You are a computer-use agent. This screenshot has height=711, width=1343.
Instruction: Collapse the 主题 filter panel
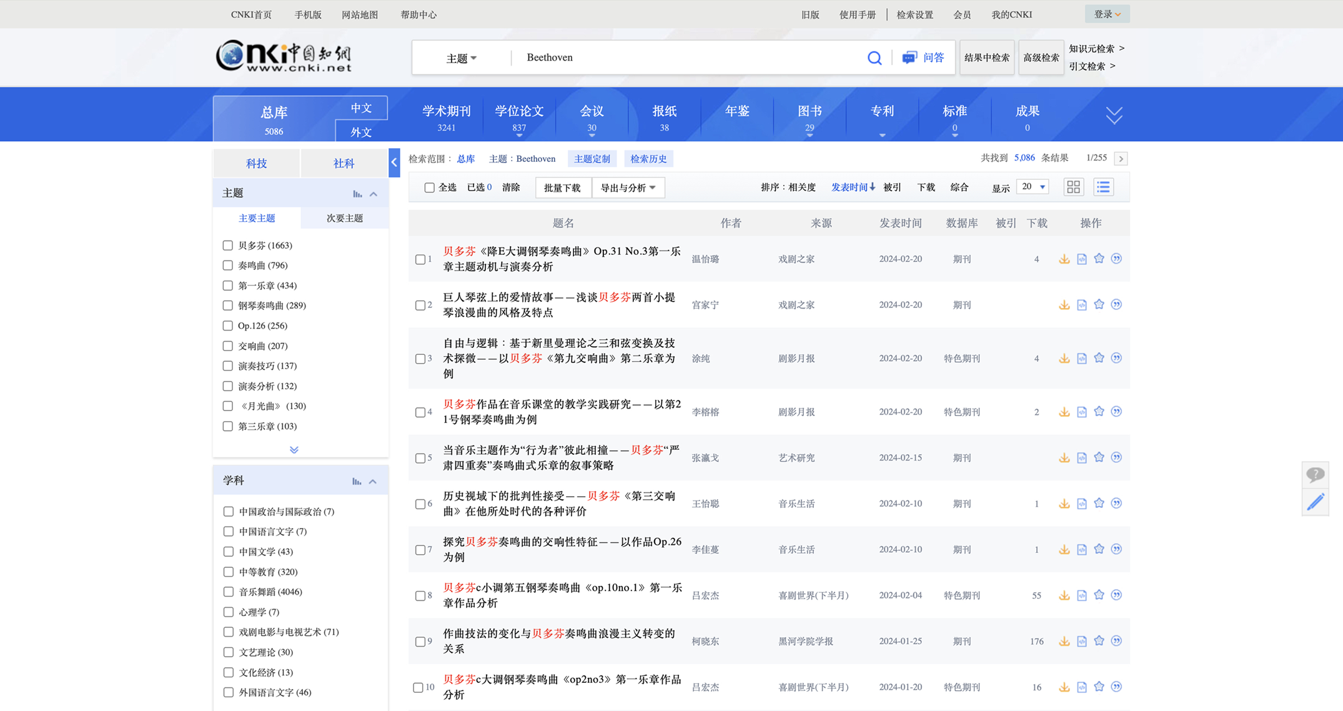[x=374, y=194]
